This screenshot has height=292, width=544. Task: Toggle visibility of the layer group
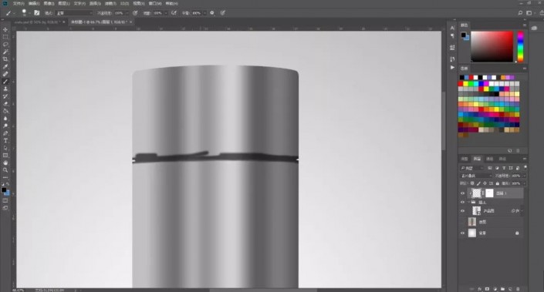pyautogui.click(x=462, y=202)
